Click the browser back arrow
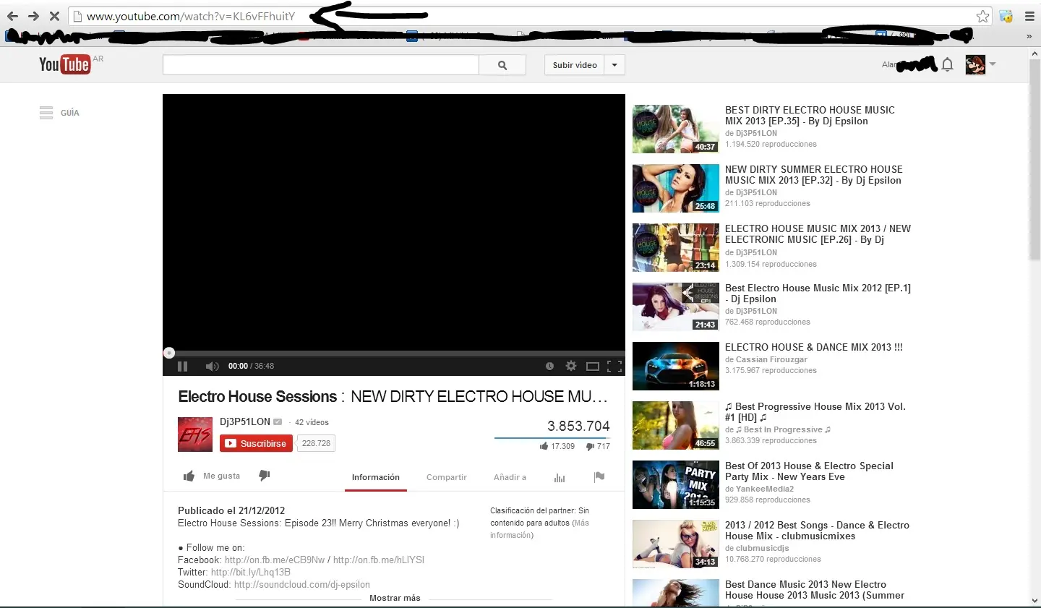This screenshot has width=1041, height=608. tap(12, 16)
